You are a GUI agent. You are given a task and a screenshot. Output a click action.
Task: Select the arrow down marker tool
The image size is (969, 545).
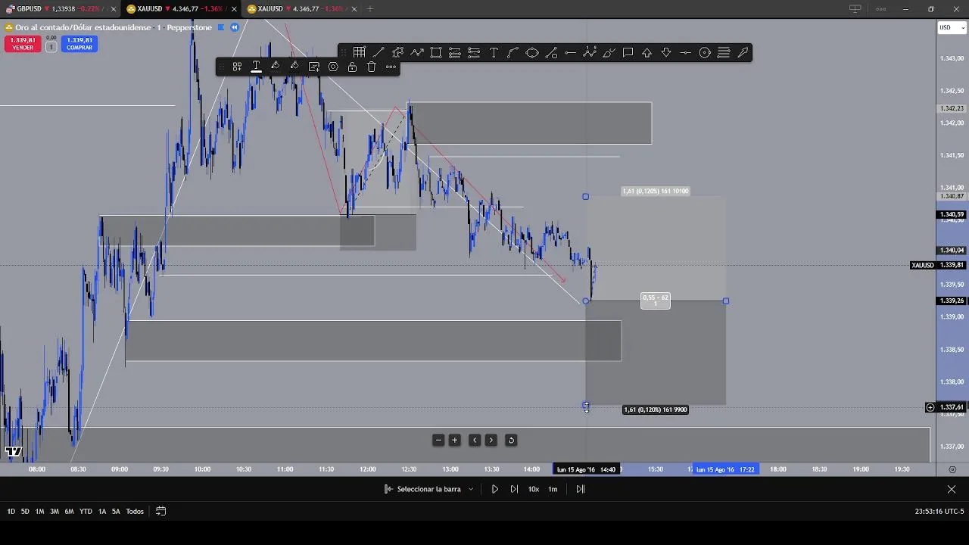pyautogui.click(x=666, y=52)
